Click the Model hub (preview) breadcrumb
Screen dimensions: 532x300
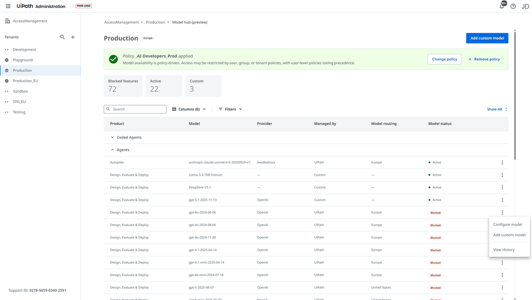click(190, 22)
